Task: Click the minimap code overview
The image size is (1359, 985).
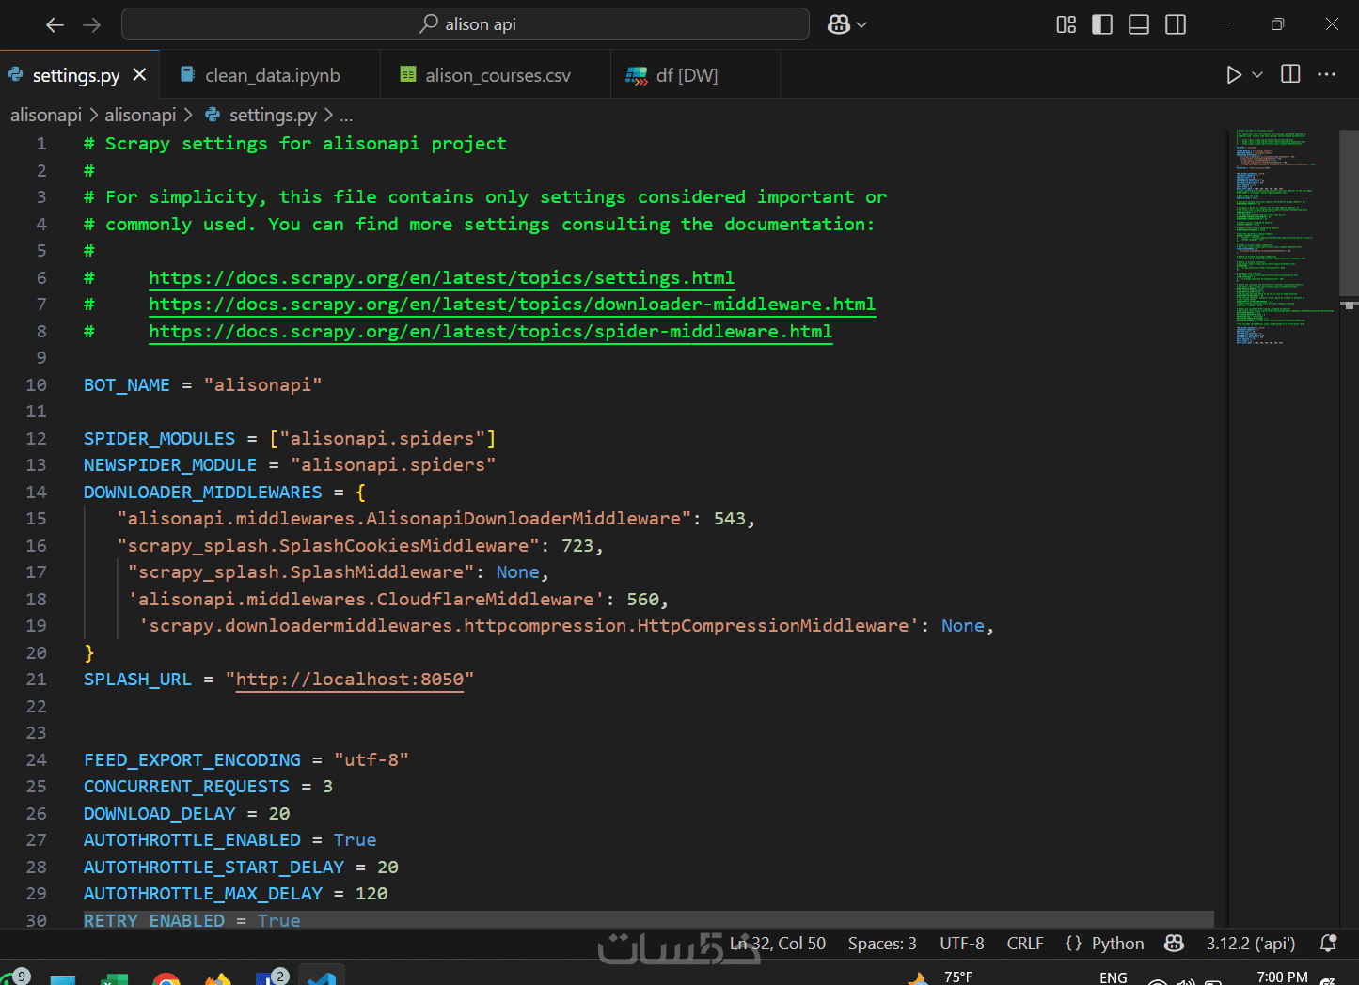Action: 1281,235
